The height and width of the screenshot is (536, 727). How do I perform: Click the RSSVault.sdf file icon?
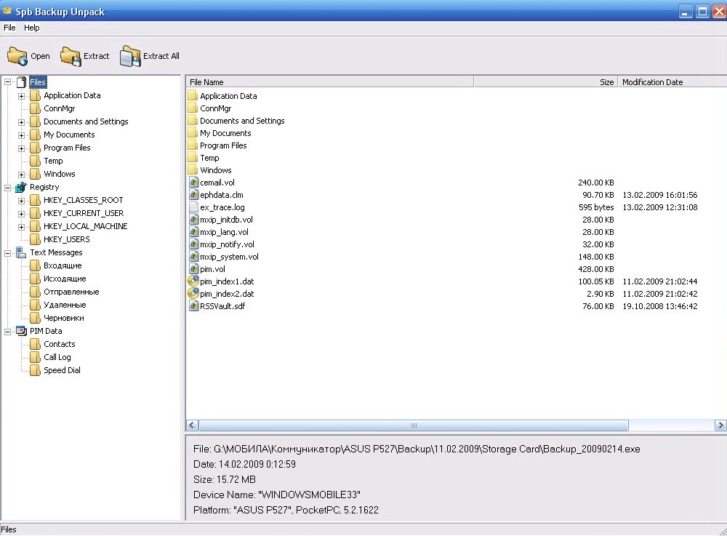(x=194, y=306)
